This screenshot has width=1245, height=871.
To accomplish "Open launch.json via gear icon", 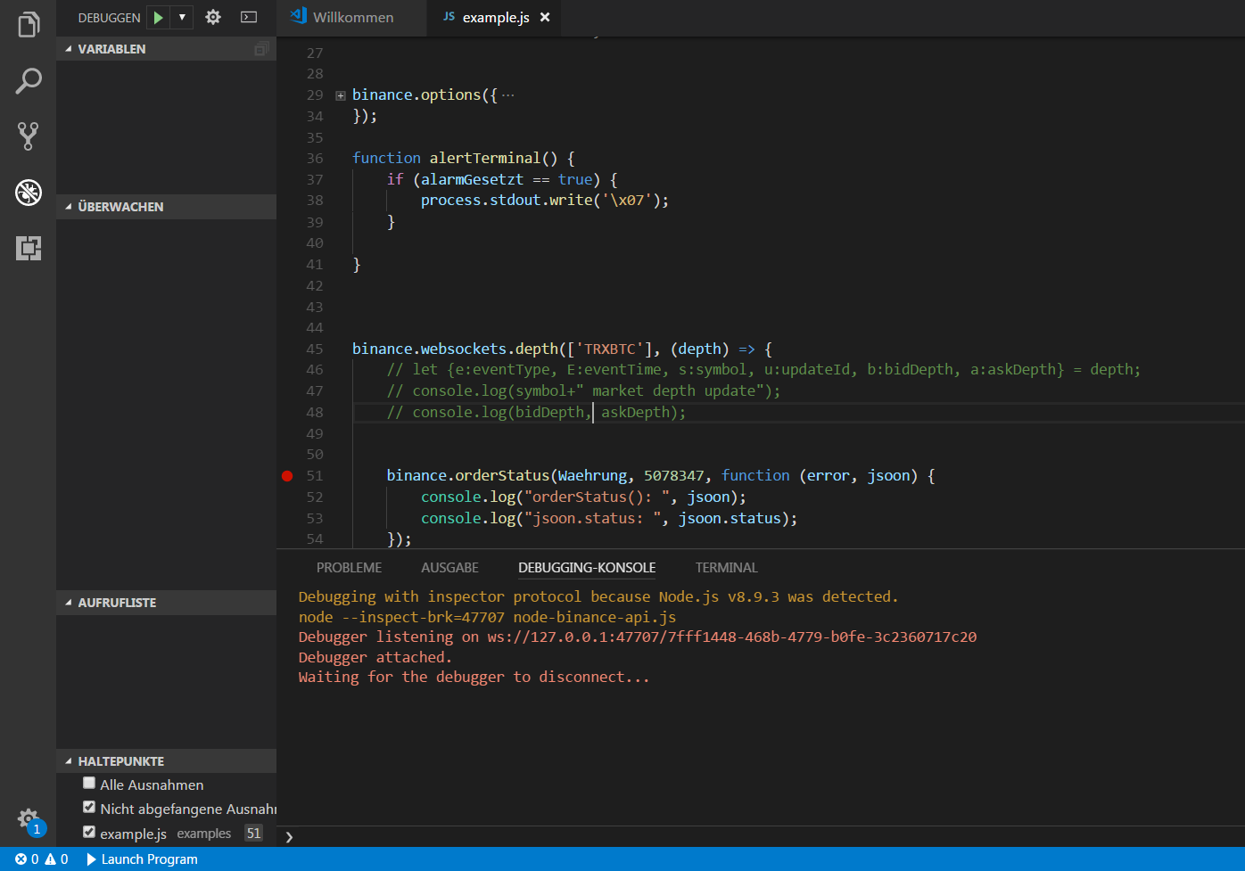I will pyautogui.click(x=213, y=17).
